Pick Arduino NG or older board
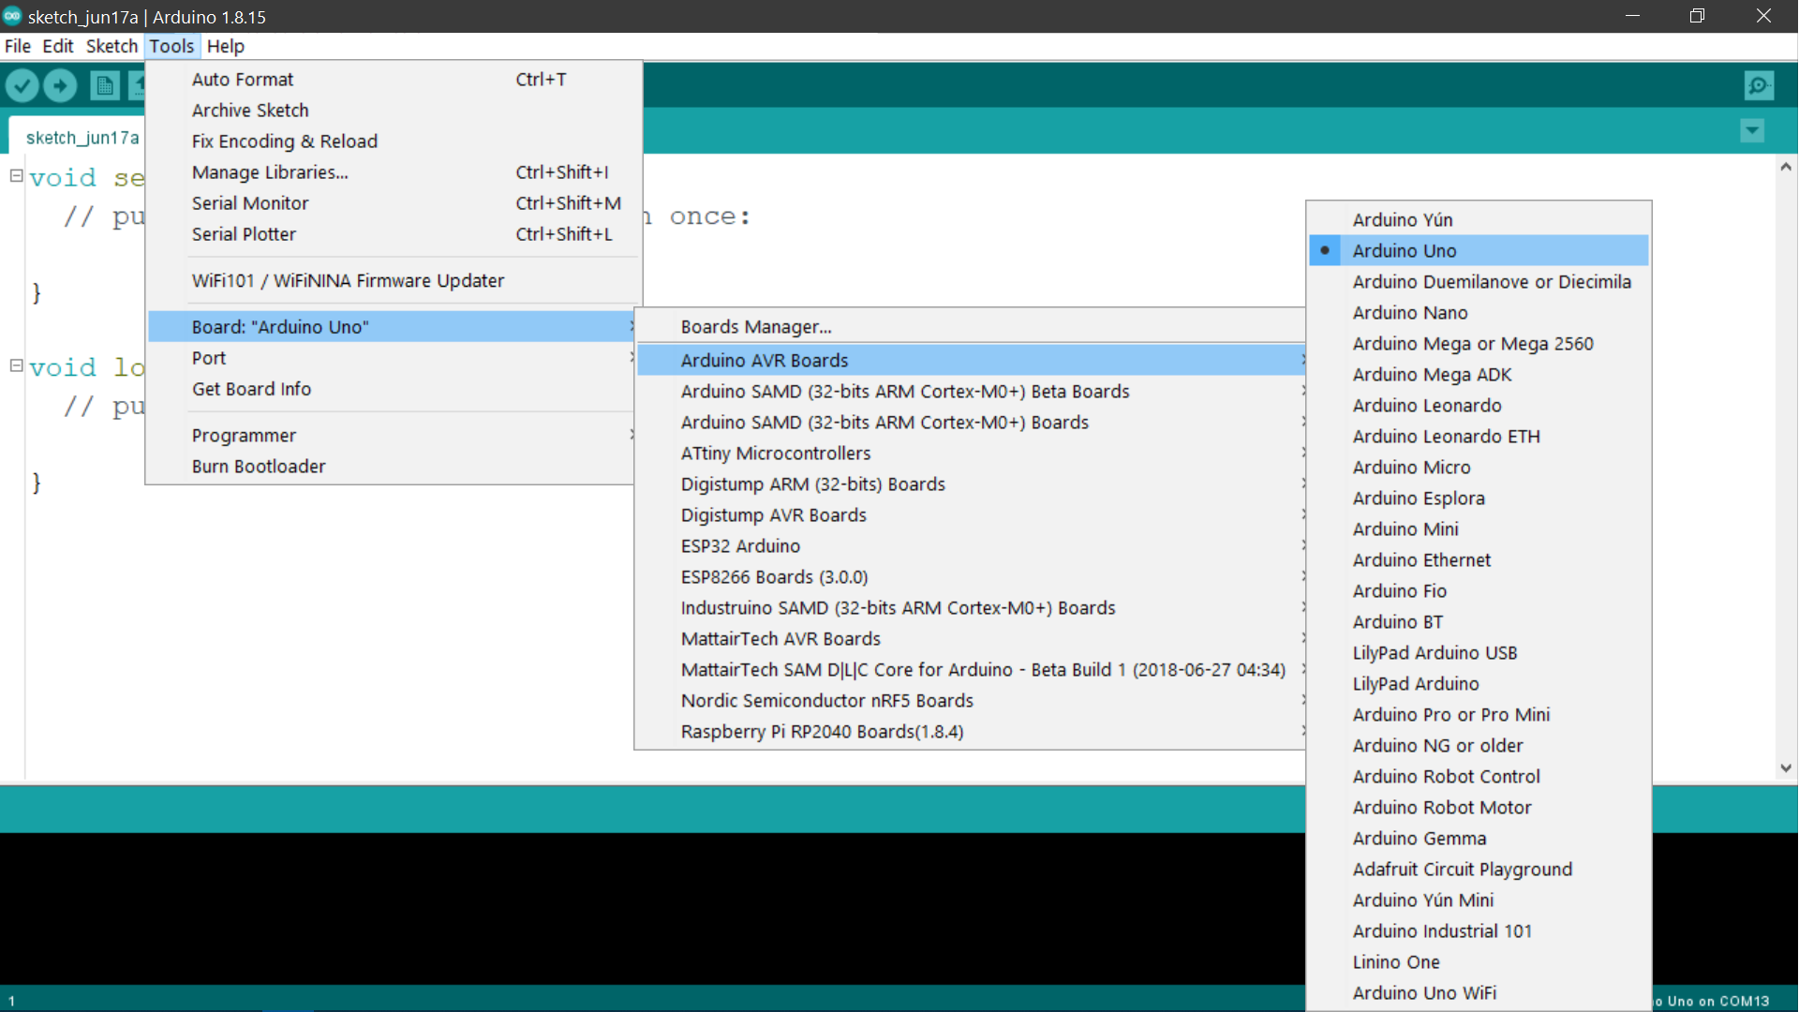The image size is (1799, 1012). click(x=1479, y=745)
